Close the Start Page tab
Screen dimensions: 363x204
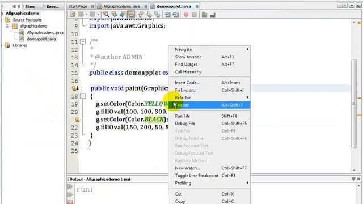click(92, 6)
